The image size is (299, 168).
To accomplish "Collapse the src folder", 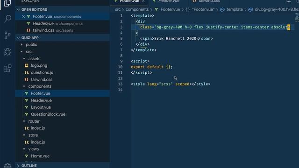I will click(x=21, y=52).
